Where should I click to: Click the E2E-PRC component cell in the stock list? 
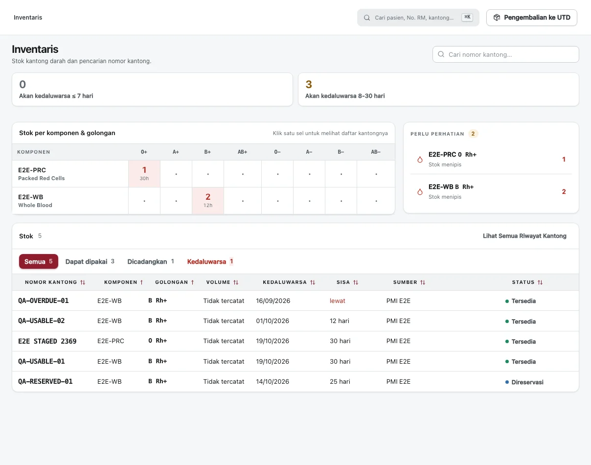tap(111, 341)
